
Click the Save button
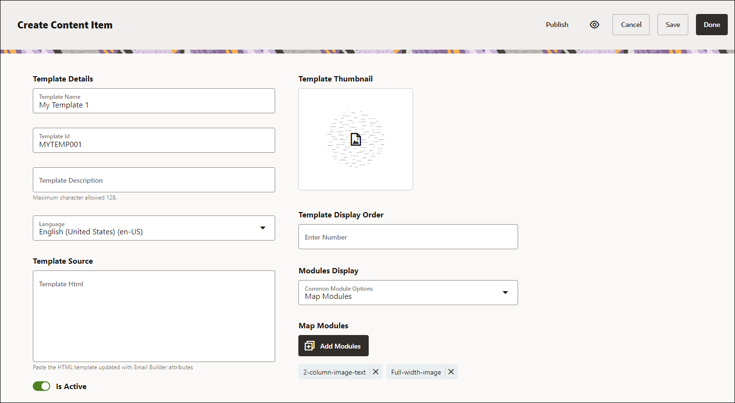(672, 24)
